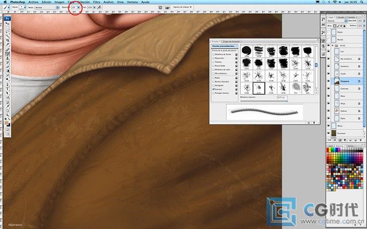Image resolution: width=367 pixels, height=229 pixels.
Task: Switch to the Estilos tab
Action: point(350,146)
